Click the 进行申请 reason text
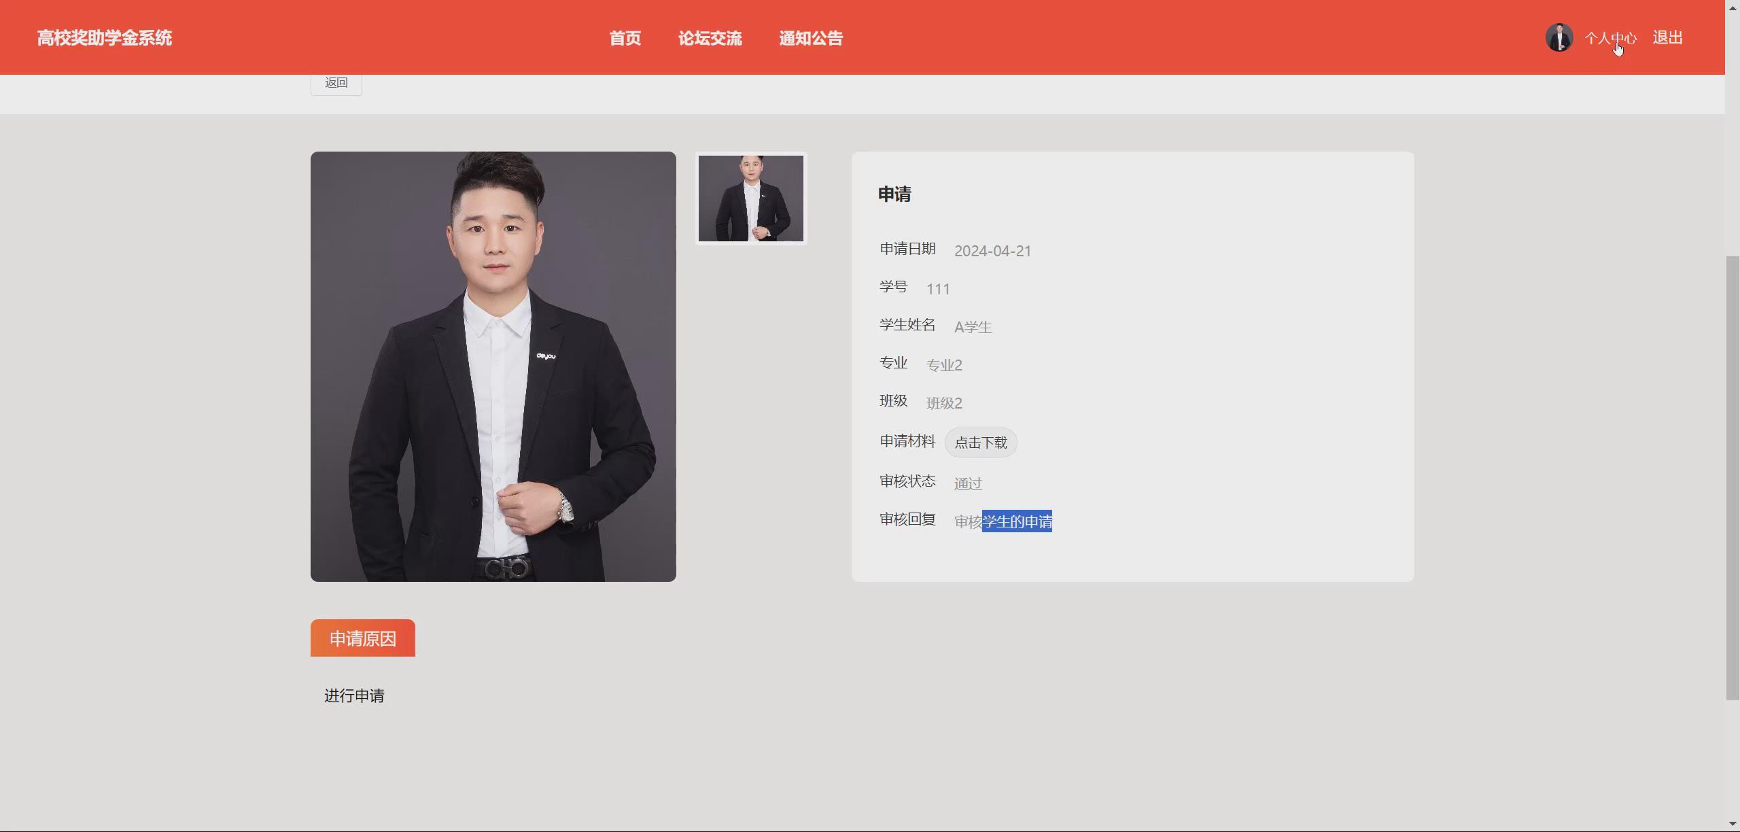The height and width of the screenshot is (832, 1740). (354, 695)
